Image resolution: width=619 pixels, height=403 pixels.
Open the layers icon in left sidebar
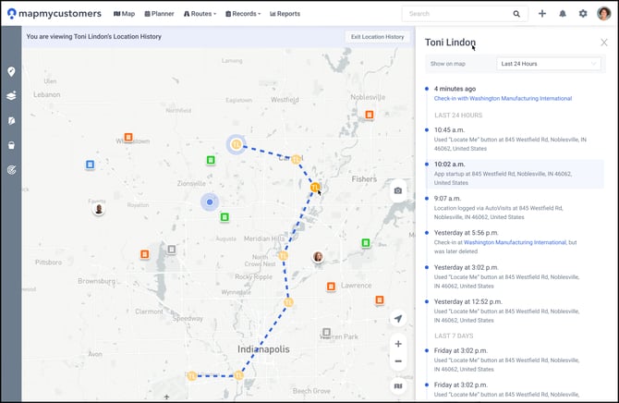pyautogui.click(x=12, y=95)
